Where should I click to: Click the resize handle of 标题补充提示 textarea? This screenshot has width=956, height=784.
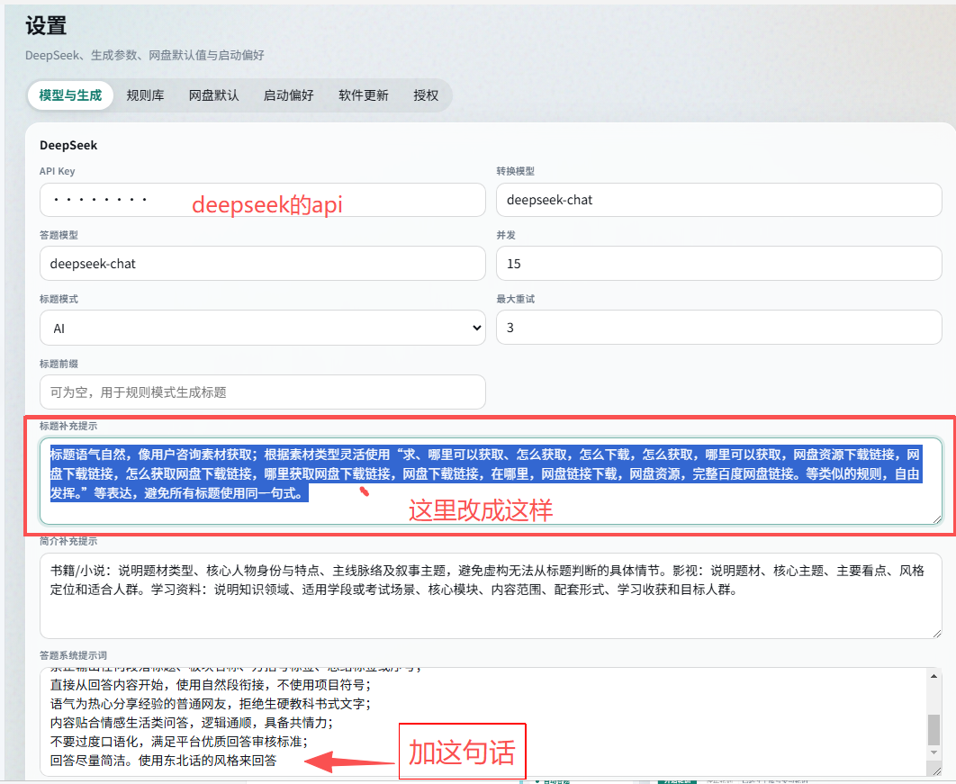point(936,519)
